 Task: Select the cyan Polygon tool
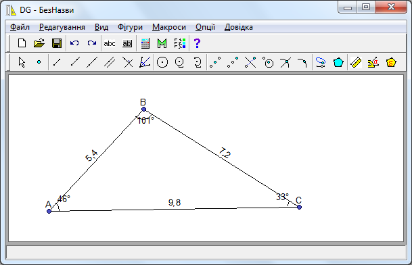338,62
